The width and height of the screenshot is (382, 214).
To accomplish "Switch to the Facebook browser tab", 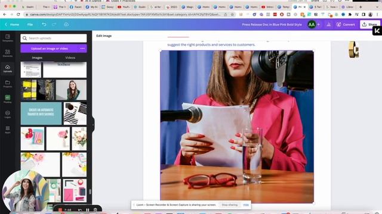I will click(x=76, y=7).
